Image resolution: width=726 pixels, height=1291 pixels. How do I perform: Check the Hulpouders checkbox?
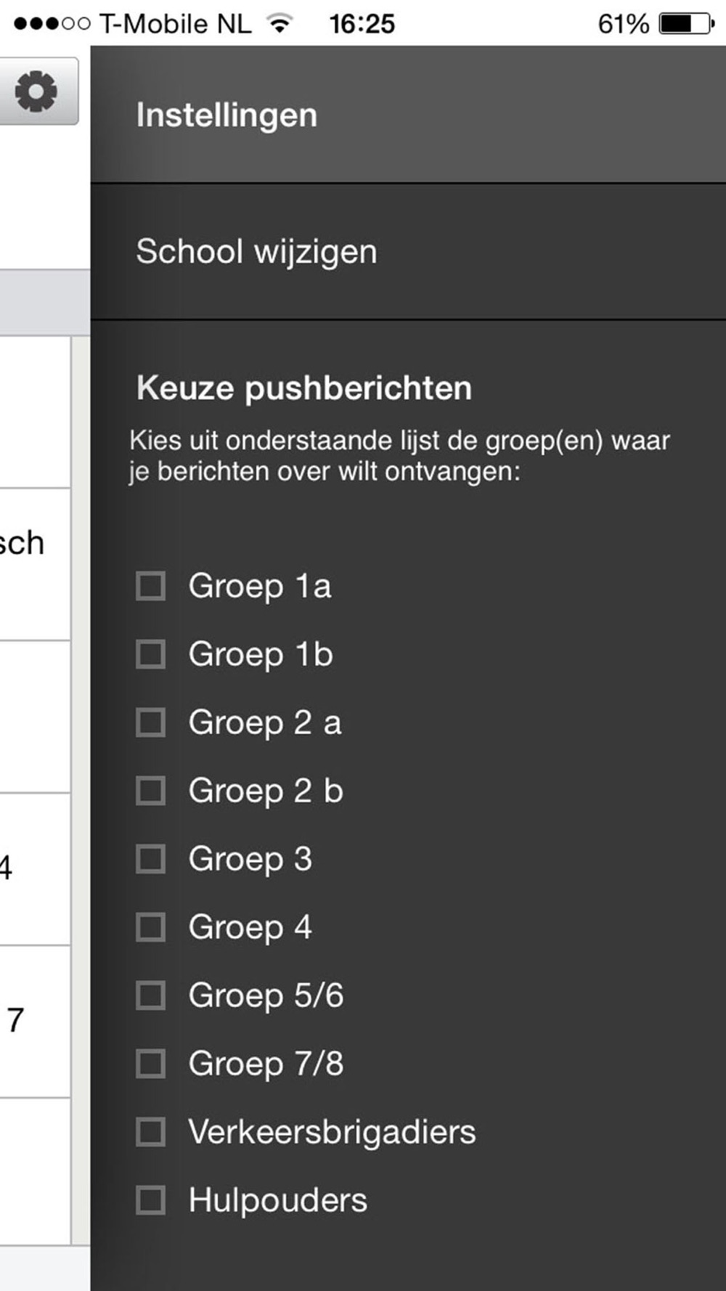click(x=150, y=1200)
